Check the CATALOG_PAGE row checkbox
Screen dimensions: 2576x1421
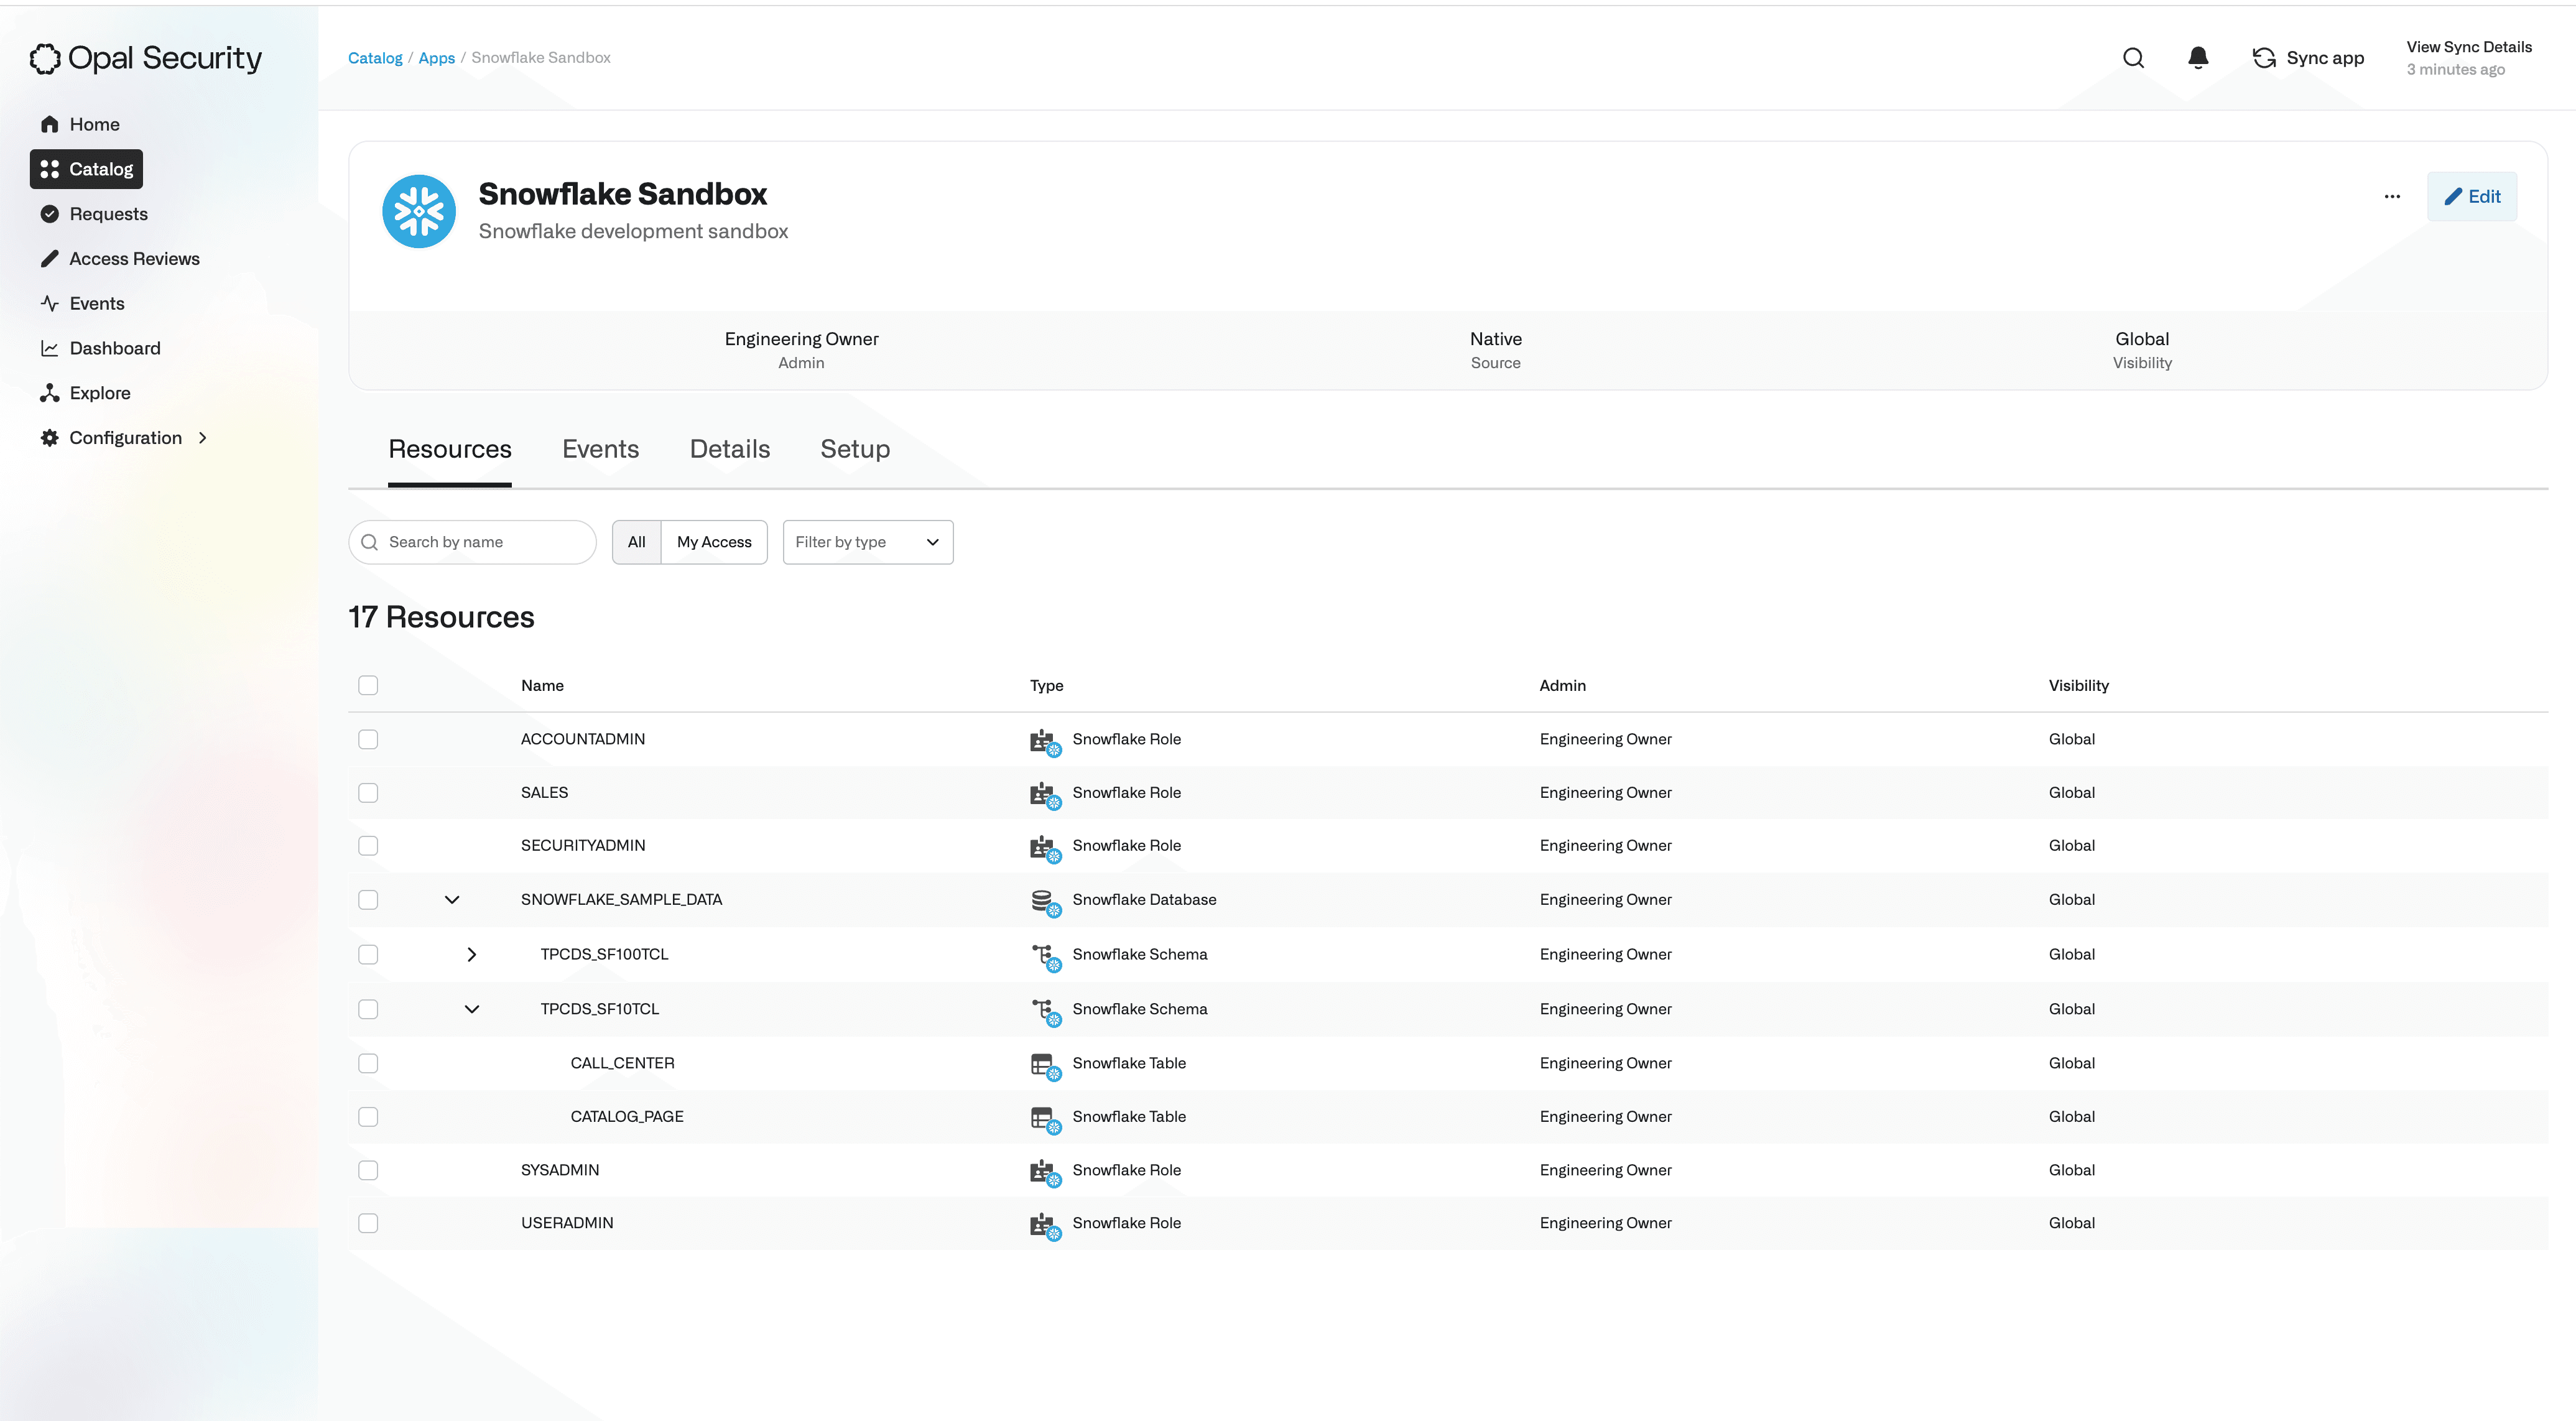[x=368, y=1116]
